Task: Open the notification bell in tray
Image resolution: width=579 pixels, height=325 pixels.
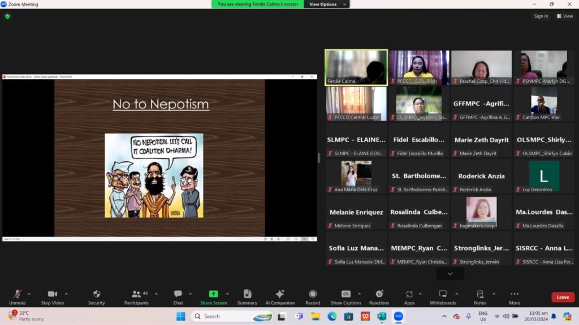Action: [x=554, y=316]
